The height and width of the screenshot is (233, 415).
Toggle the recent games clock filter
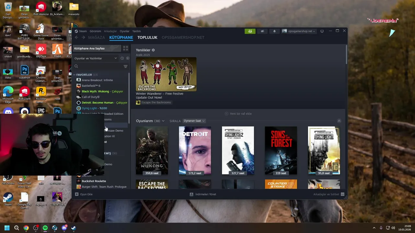[x=122, y=58]
